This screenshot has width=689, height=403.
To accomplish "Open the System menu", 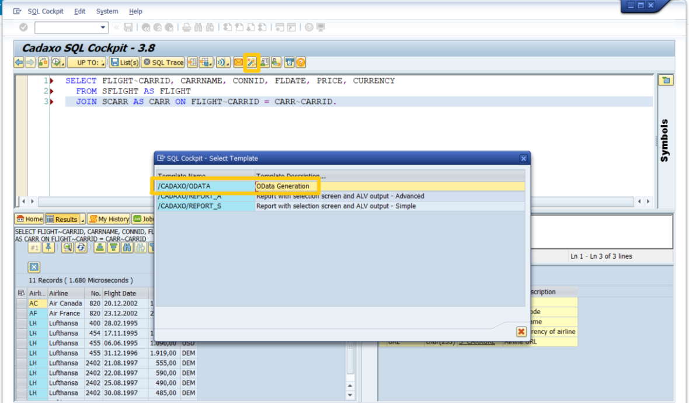I will tap(107, 11).
